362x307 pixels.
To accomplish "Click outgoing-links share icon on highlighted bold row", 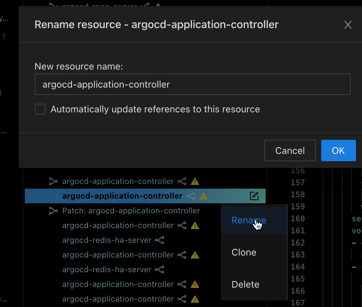I will [191, 196].
